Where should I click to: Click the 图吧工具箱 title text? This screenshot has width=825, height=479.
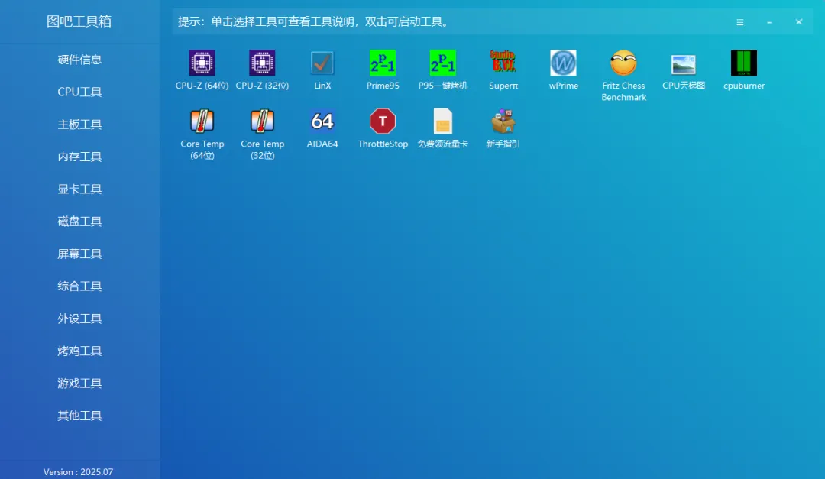click(79, 21)
